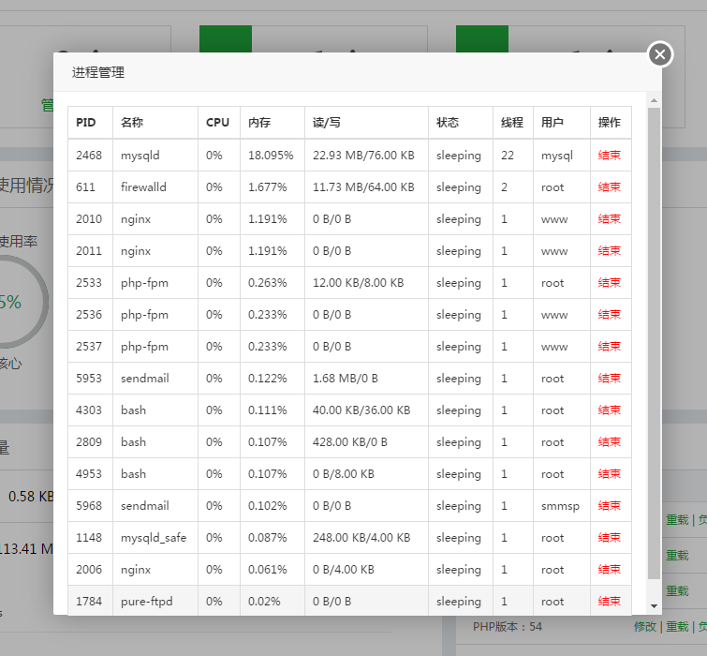Image resolution: width=707 pixels, height=656 pixels.
Task: Kill sendmail process owned by smmsp
Action: pyautogui.click(x=609, y=506)
